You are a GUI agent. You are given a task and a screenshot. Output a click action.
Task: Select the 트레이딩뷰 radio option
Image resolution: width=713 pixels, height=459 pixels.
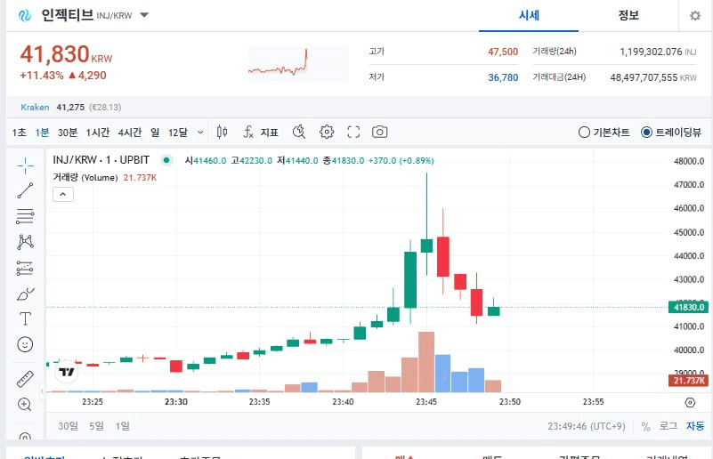[670, 133]
